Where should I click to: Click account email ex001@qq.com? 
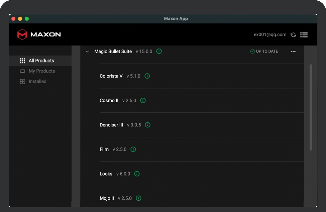270,34
